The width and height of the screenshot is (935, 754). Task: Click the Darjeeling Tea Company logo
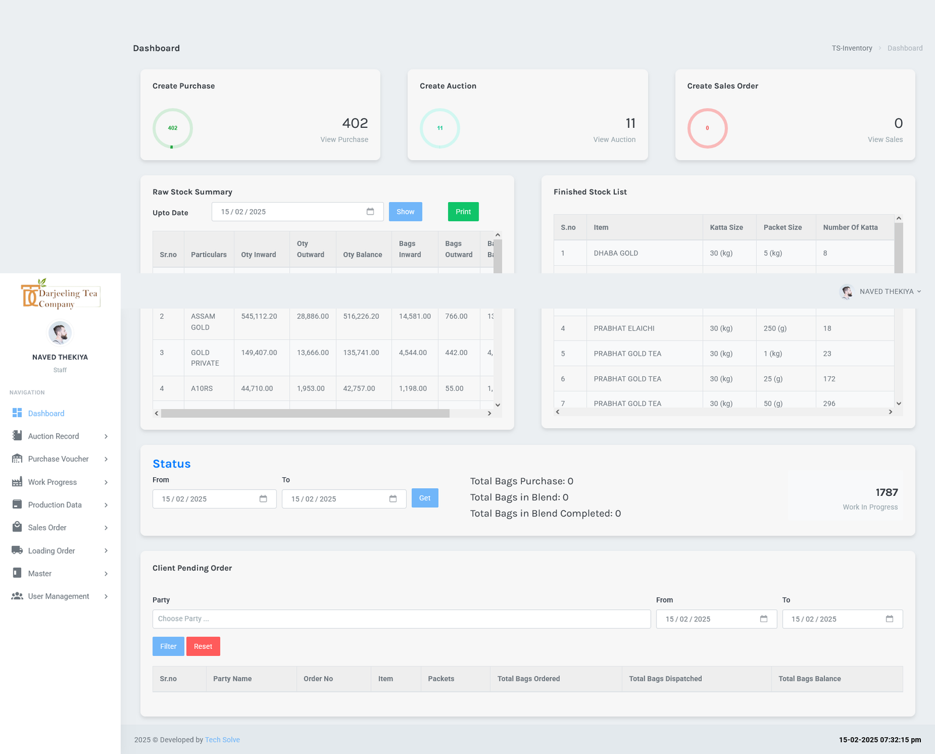(60, 295)
